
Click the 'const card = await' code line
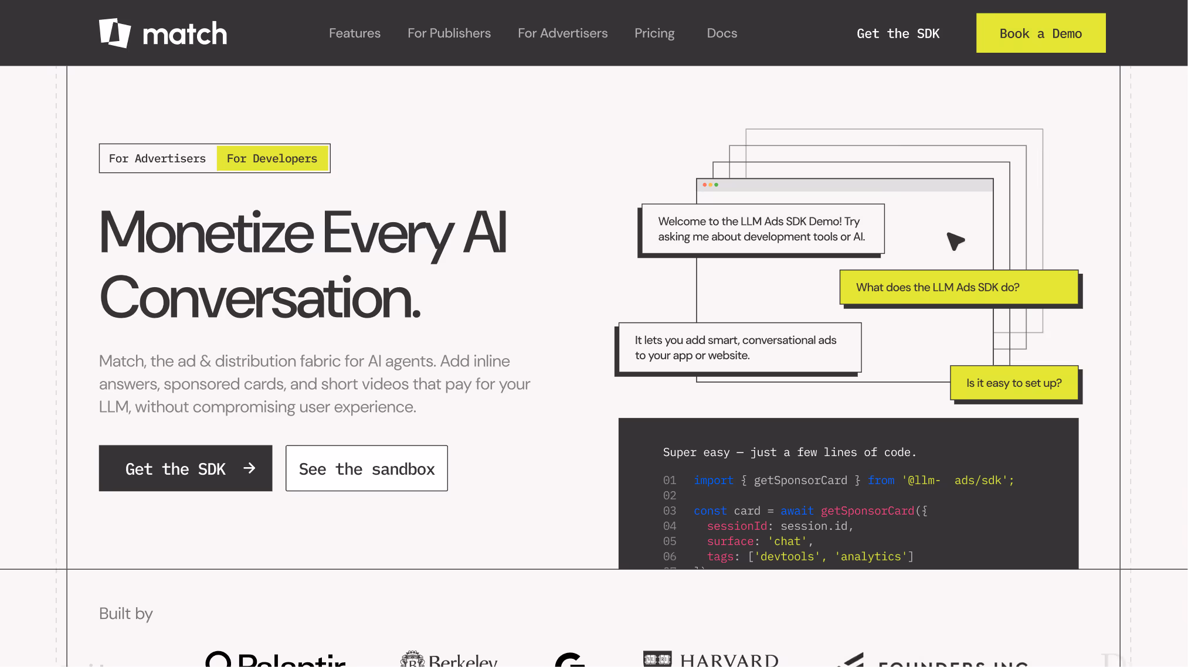pos(810,511)
